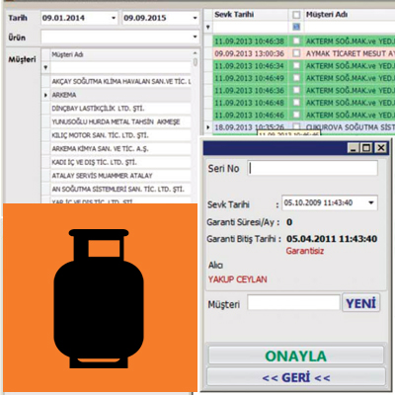Open the end date 09.09.2015 dropdown

point(195,18)
